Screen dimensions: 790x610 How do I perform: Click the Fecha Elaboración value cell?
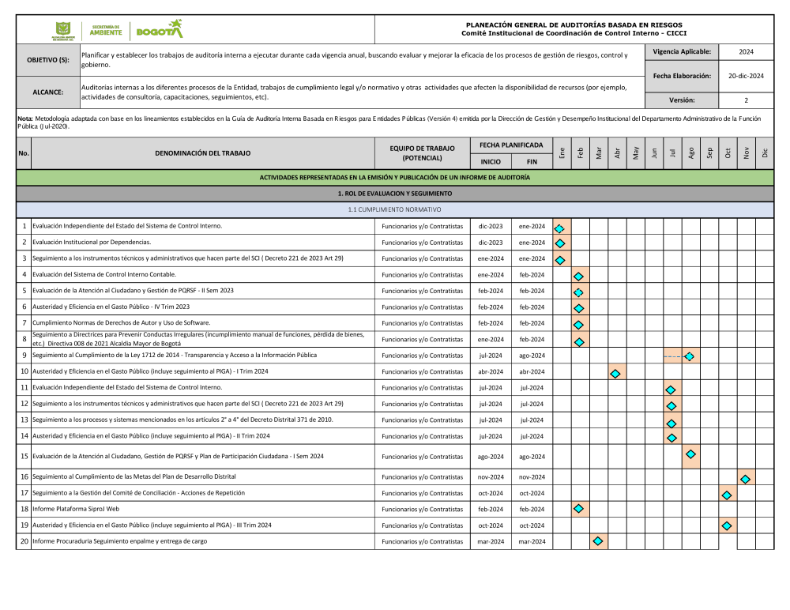tap(747, 76)
